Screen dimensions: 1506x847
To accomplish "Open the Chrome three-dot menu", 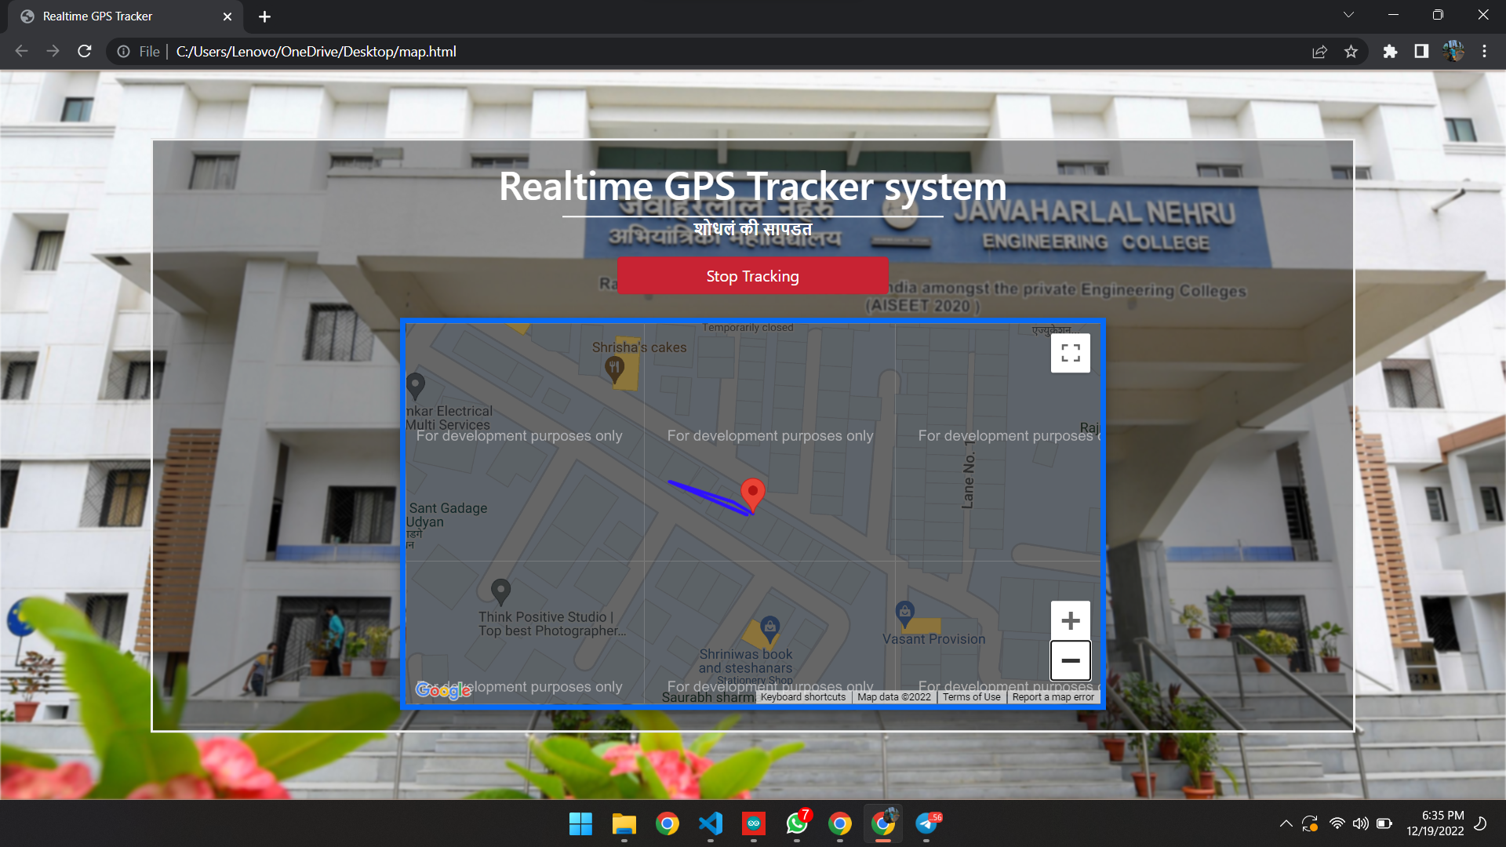I will point(1484,51).
